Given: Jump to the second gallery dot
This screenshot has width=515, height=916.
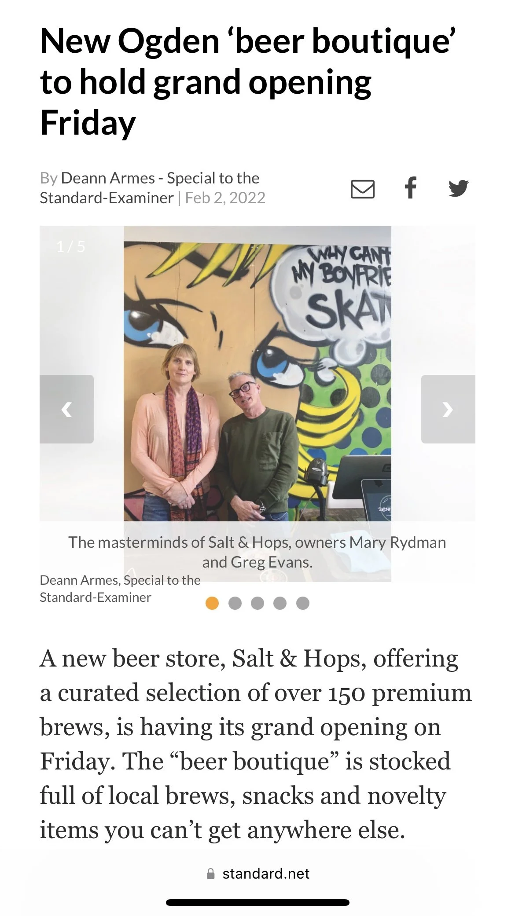Looking at the screenshot, I should [235, 603].
